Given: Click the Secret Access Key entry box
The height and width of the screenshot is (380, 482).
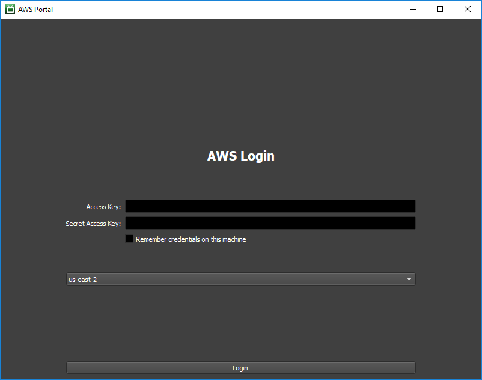Looking at the screenshot, I should coord(269,222).
